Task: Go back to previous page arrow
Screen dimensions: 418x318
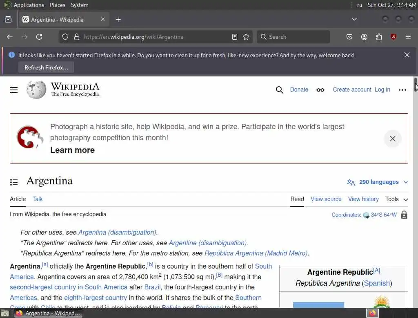Action: [x=10, y=37]
